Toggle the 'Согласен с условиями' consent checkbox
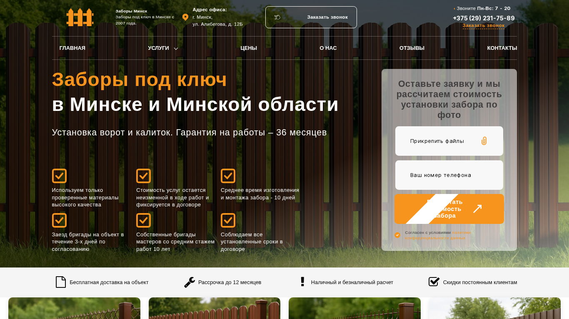 point(397,235)
